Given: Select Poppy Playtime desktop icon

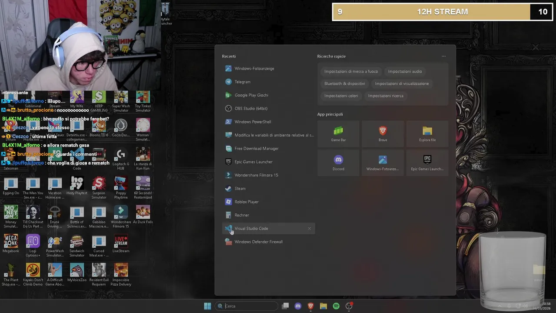Looking at the screenshot, I should 121,188.
